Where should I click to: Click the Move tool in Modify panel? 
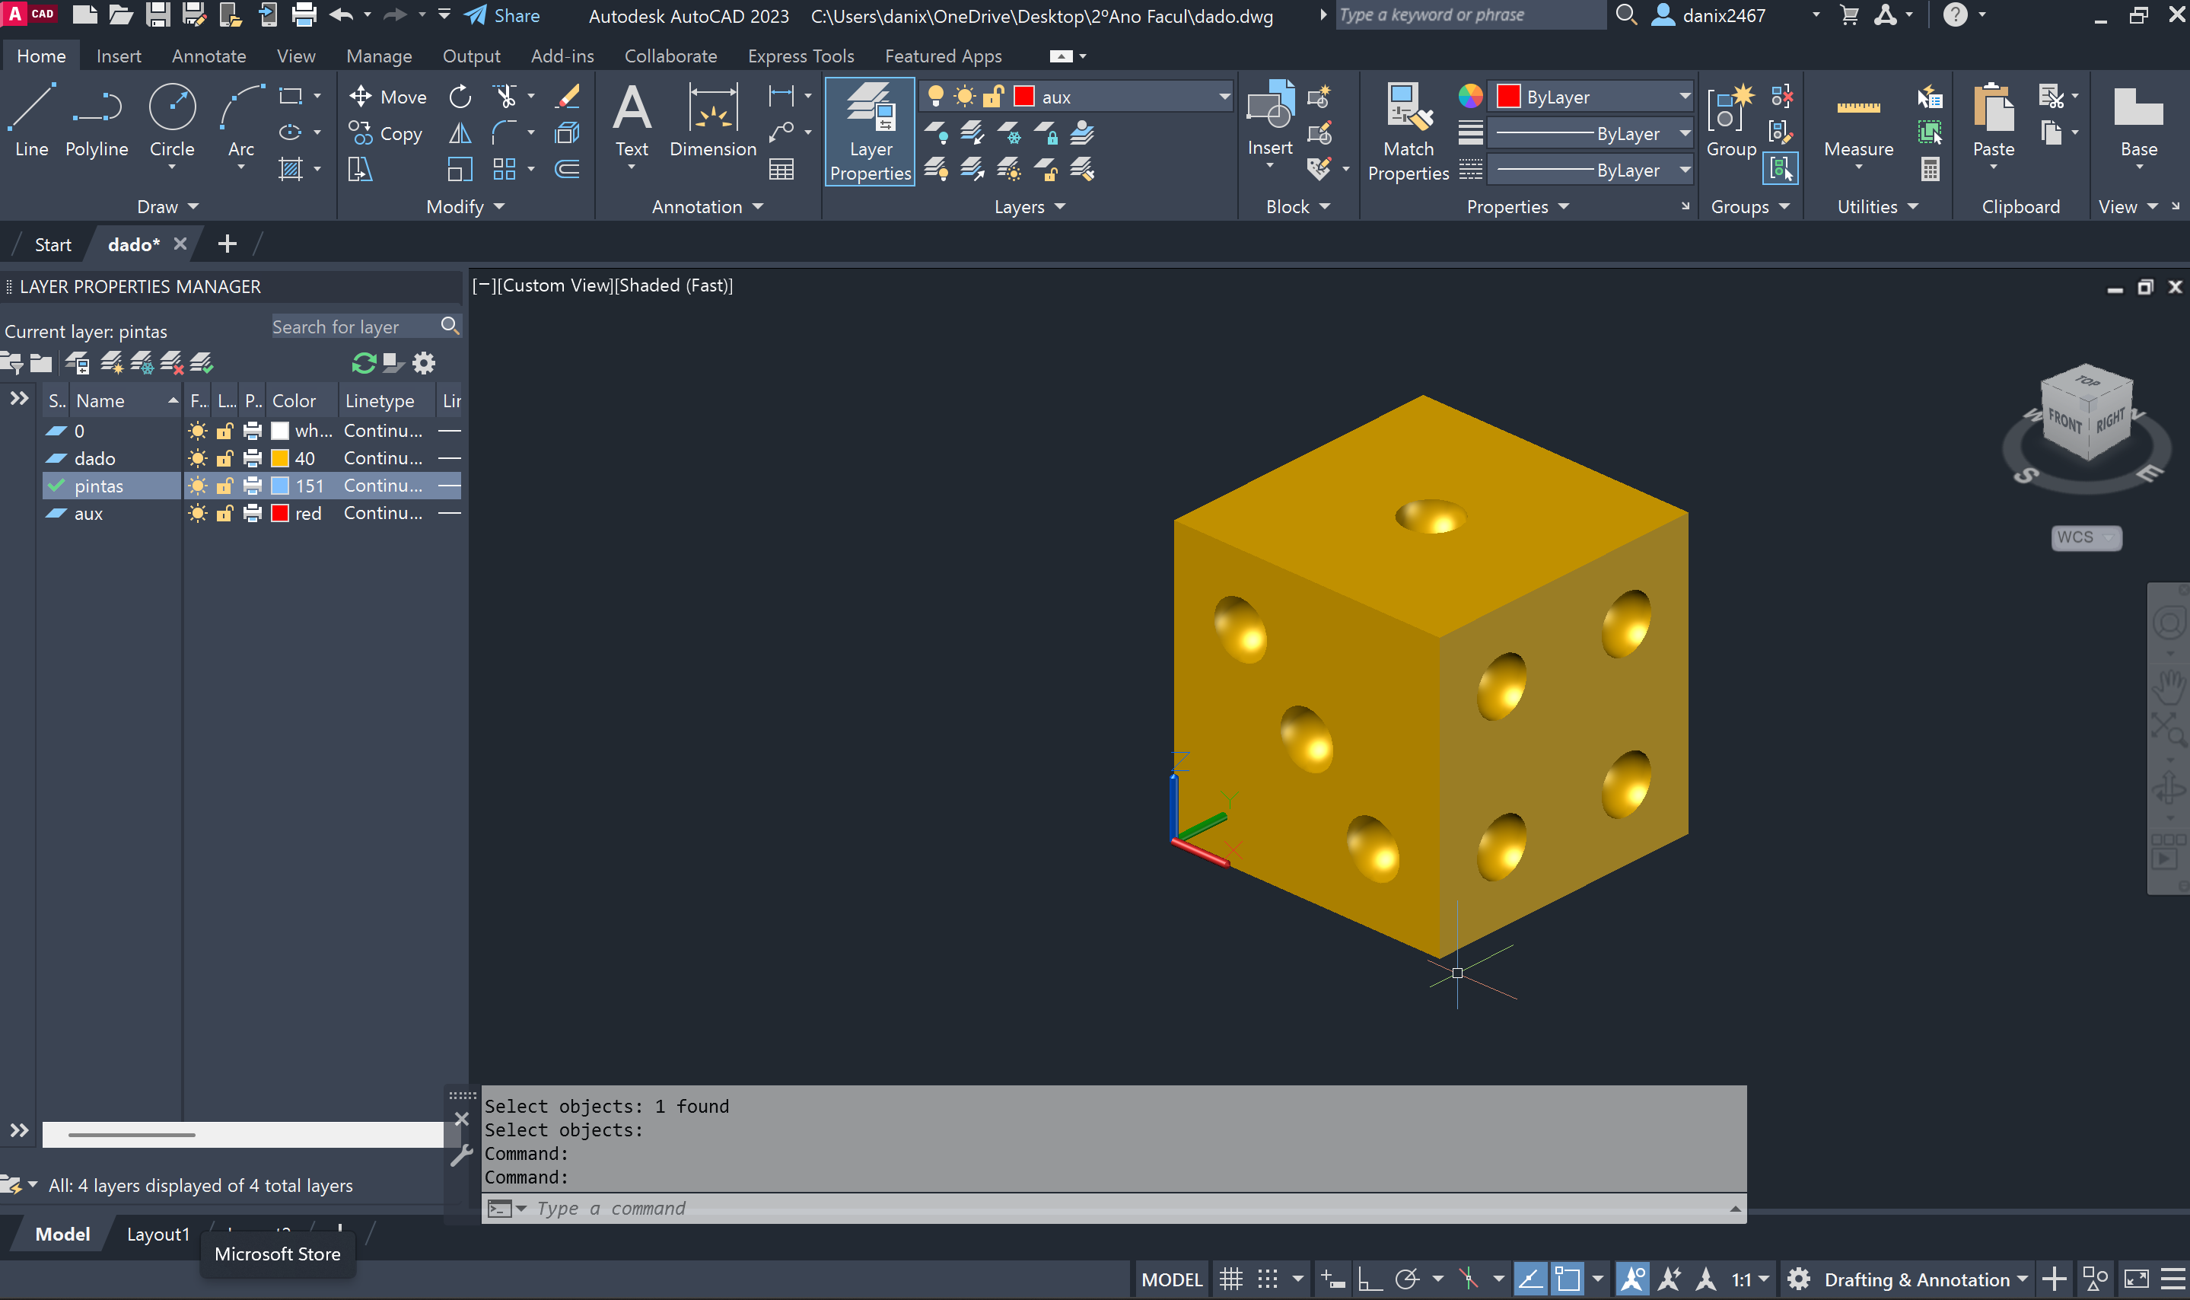click(387, 97)
